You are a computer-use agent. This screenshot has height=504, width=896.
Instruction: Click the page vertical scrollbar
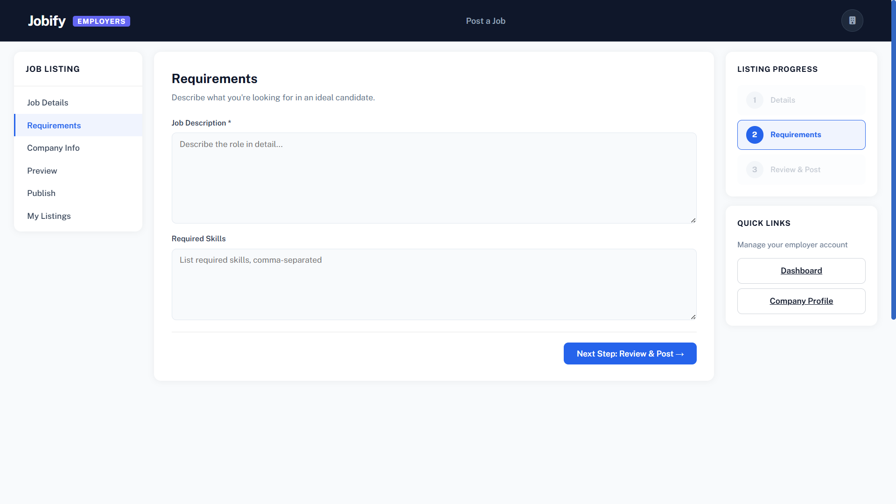pyautogui.click(x=893, y=160)
